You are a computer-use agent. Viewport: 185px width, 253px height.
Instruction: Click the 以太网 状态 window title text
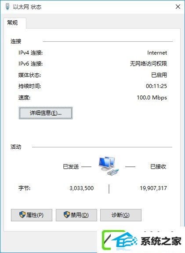[x=27, y=7]
